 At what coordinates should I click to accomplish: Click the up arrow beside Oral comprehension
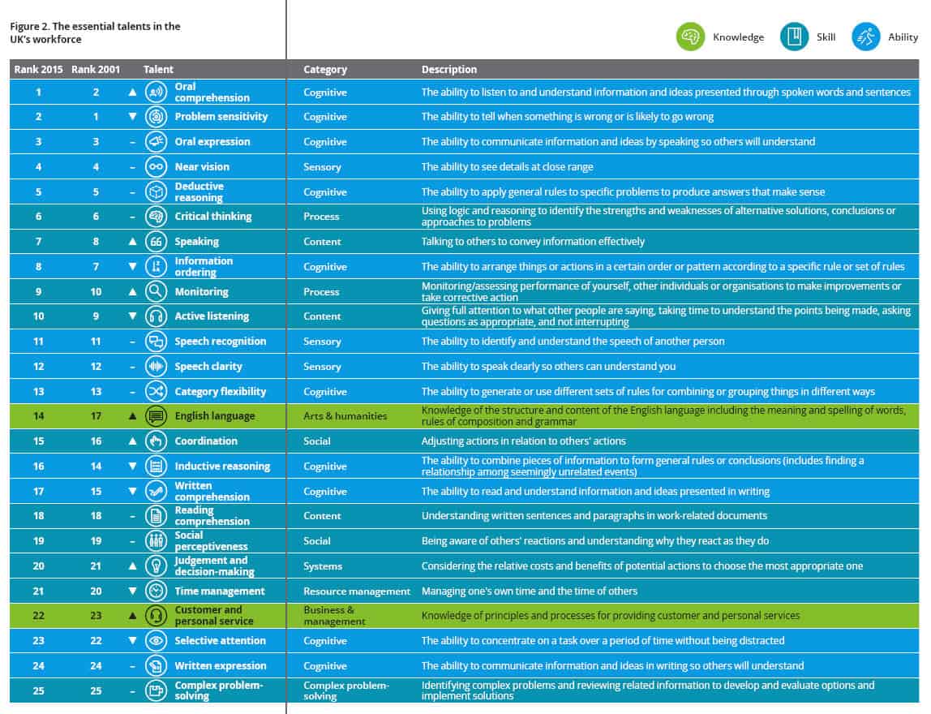click(132, 92)
